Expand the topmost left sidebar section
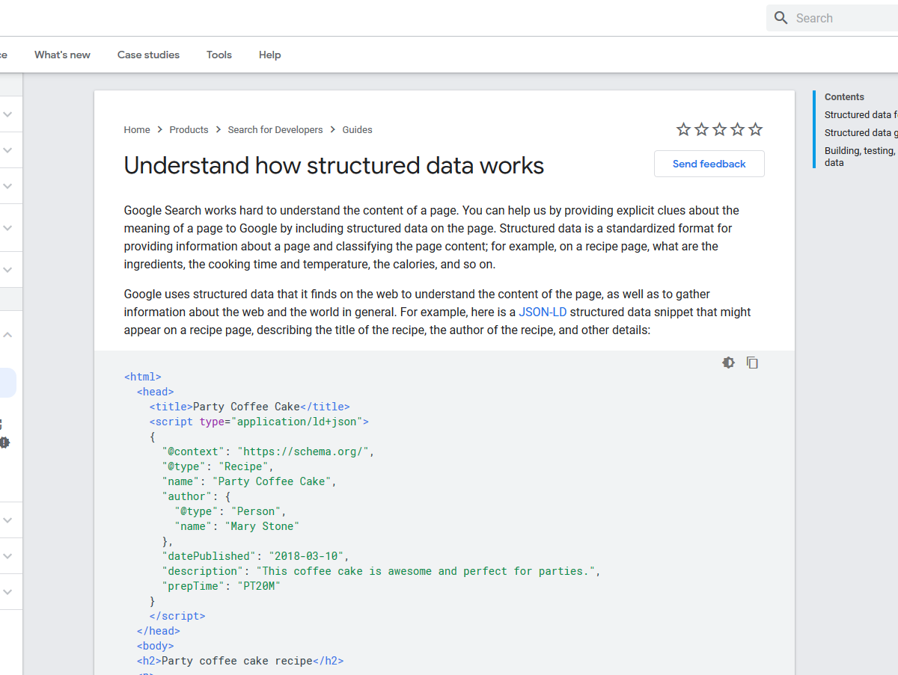Viewport: 898px width, 675px height. [x=7, y=114]
